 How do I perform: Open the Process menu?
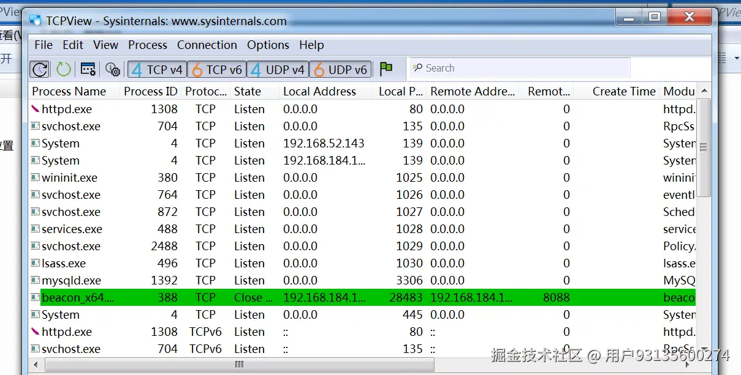(x=147, y=45)
